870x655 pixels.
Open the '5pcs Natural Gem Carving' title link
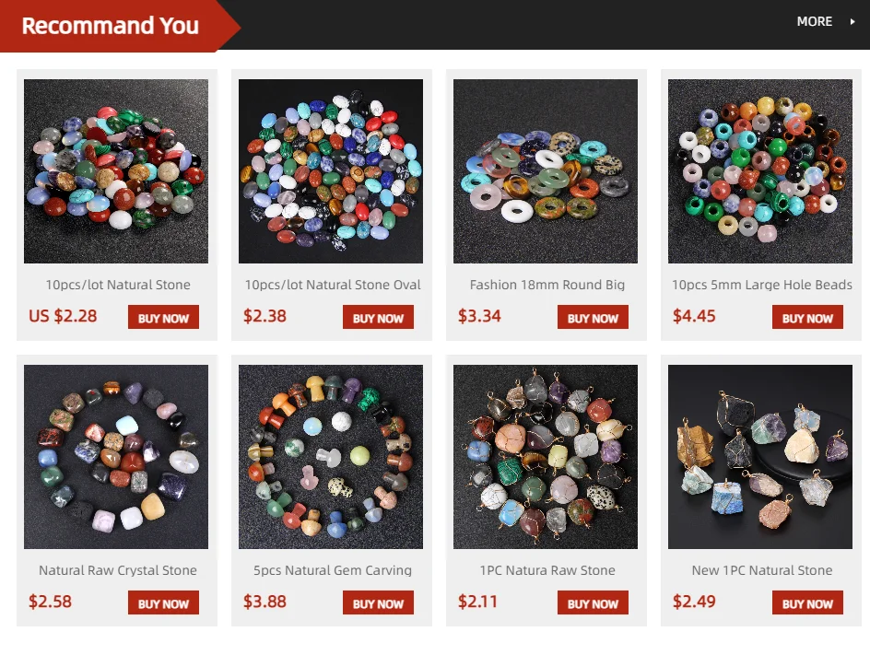pyautogui.click(x=333, y=570)
